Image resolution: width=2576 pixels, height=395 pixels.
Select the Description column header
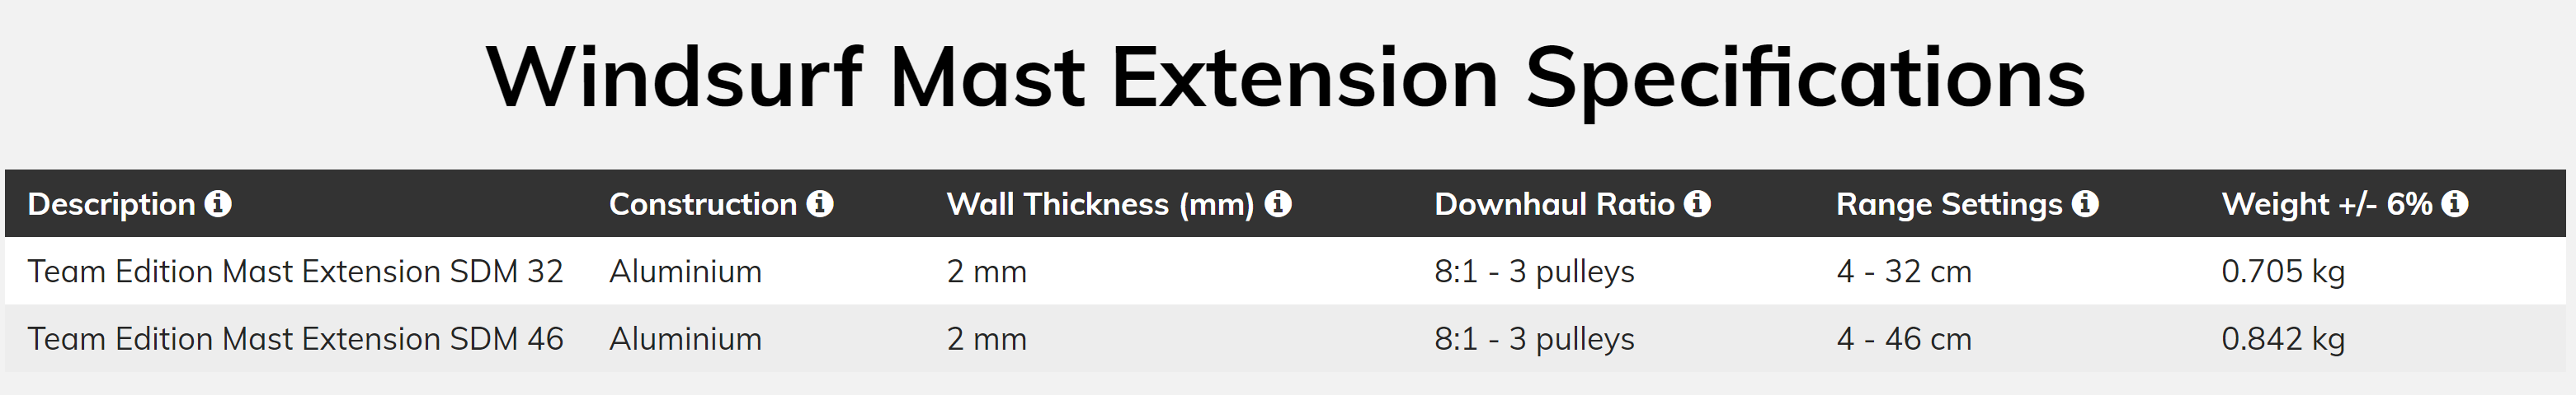pos(111,204)
